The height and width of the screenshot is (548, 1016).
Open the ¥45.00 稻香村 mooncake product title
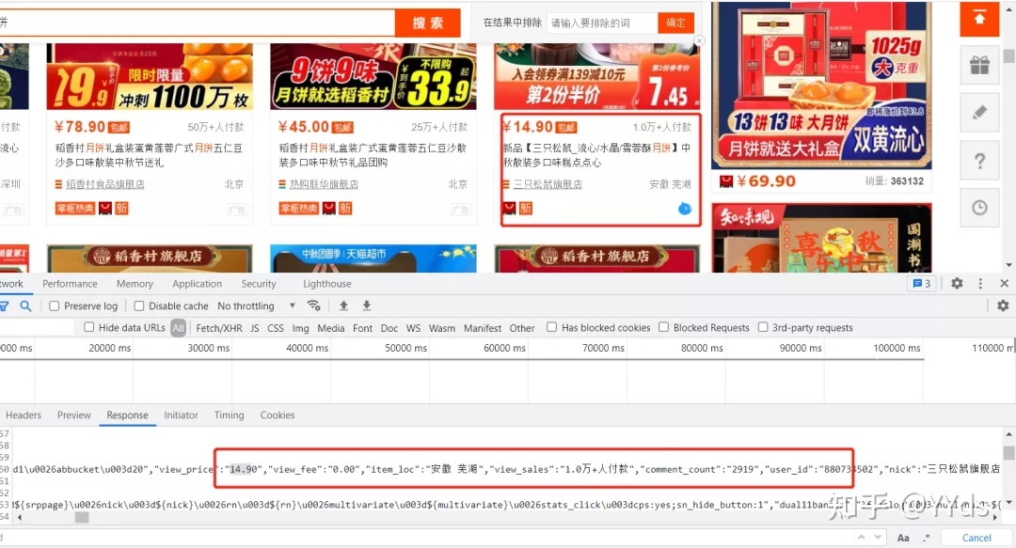372,155
